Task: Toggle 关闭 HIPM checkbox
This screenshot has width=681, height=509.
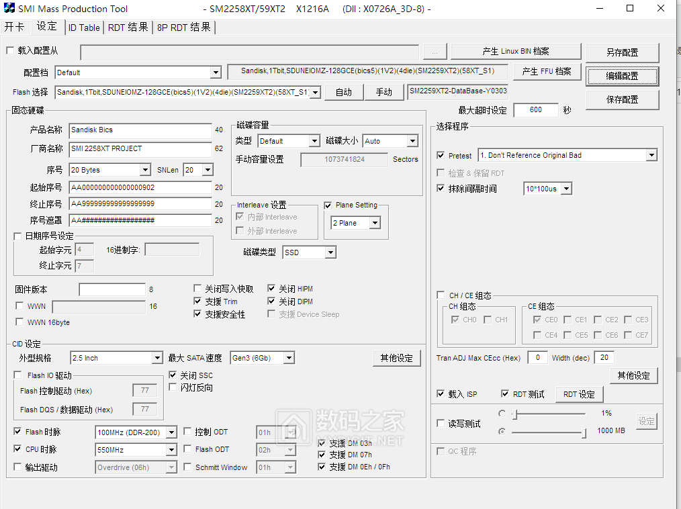Action: click(x=271, y=288)
